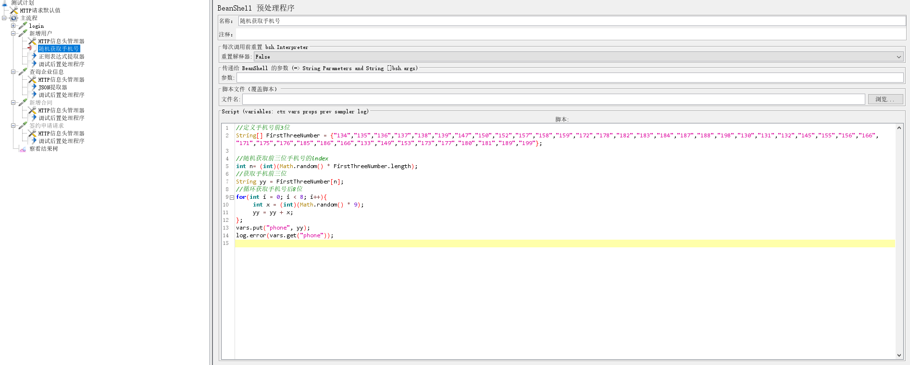910x365 pixels.
Task: Click code line 'String yy = FirstThreeNumber[n];'
Action: tap(289, 182)
